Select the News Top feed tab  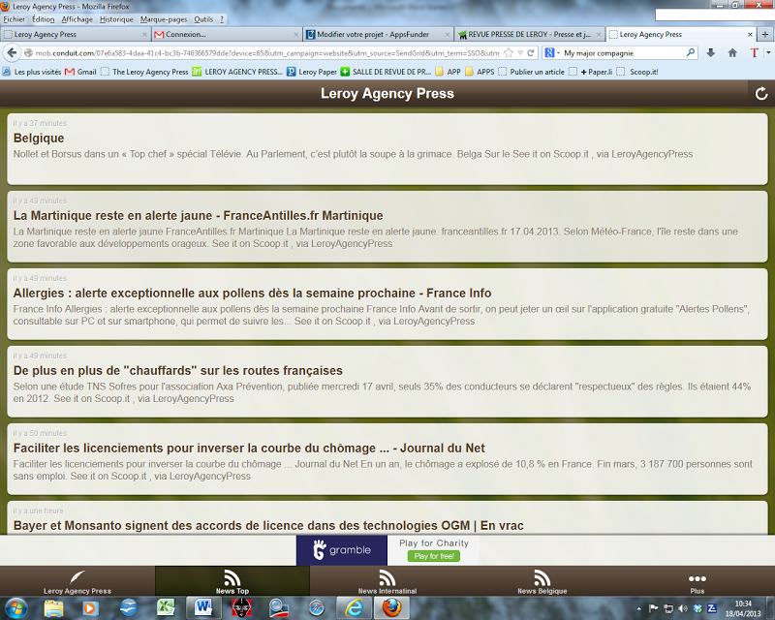(x=232, y=581)
